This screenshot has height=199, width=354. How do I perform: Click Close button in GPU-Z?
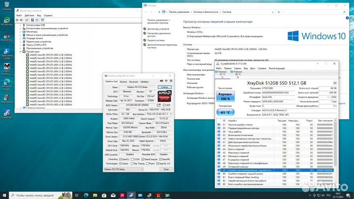(x=166, y=169)
